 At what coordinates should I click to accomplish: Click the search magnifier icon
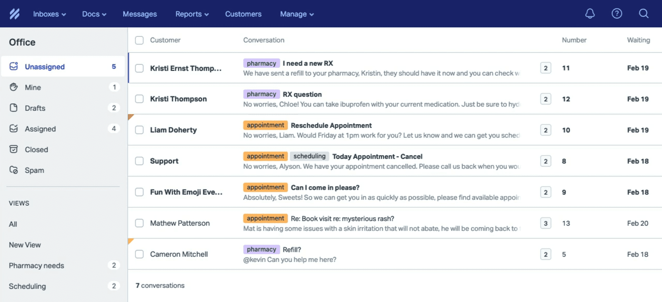643,14
